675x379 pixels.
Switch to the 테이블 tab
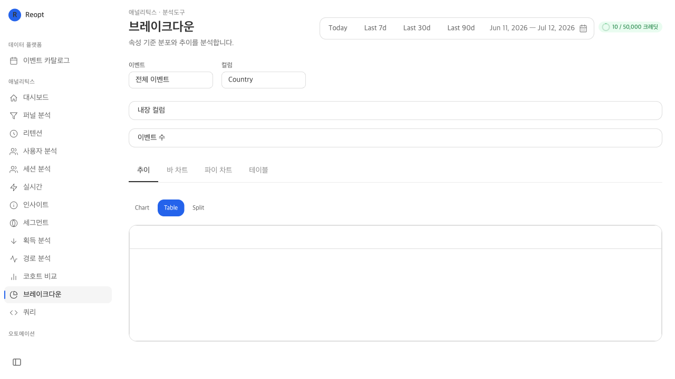click(258, 170)
